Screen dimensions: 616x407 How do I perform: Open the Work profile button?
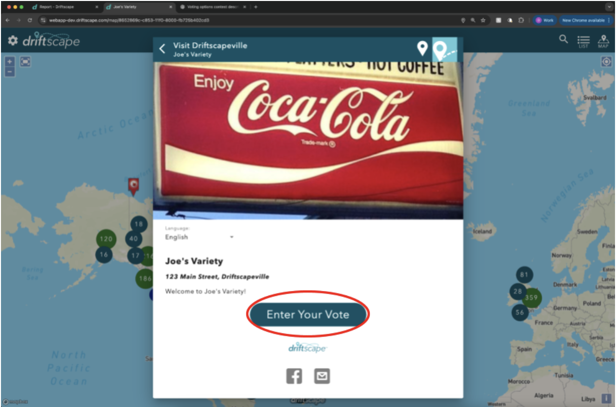tap(545, 20)
